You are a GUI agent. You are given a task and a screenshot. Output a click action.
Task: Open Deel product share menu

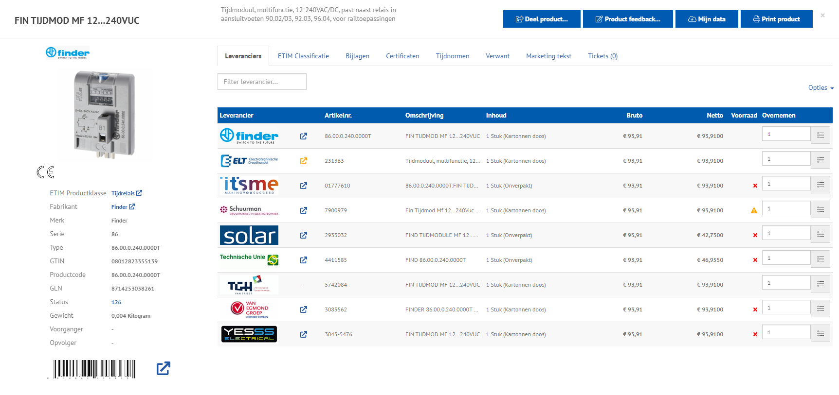tap(541, 19)
